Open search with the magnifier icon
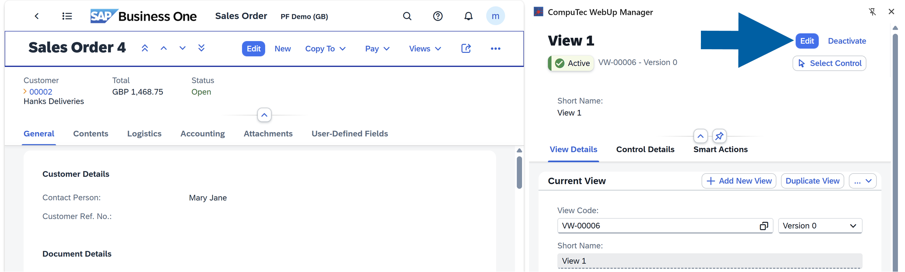The height and width of the screenshot is (272, 905). (x=407, y=16)
